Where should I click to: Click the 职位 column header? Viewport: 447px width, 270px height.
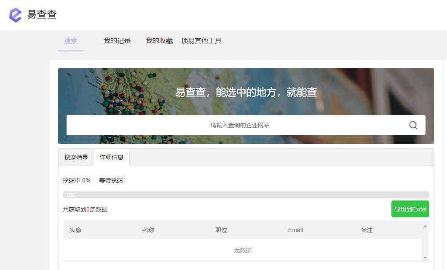tap(221, 230)
